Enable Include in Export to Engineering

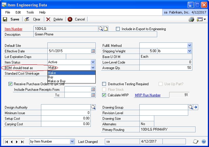[118, 29]
